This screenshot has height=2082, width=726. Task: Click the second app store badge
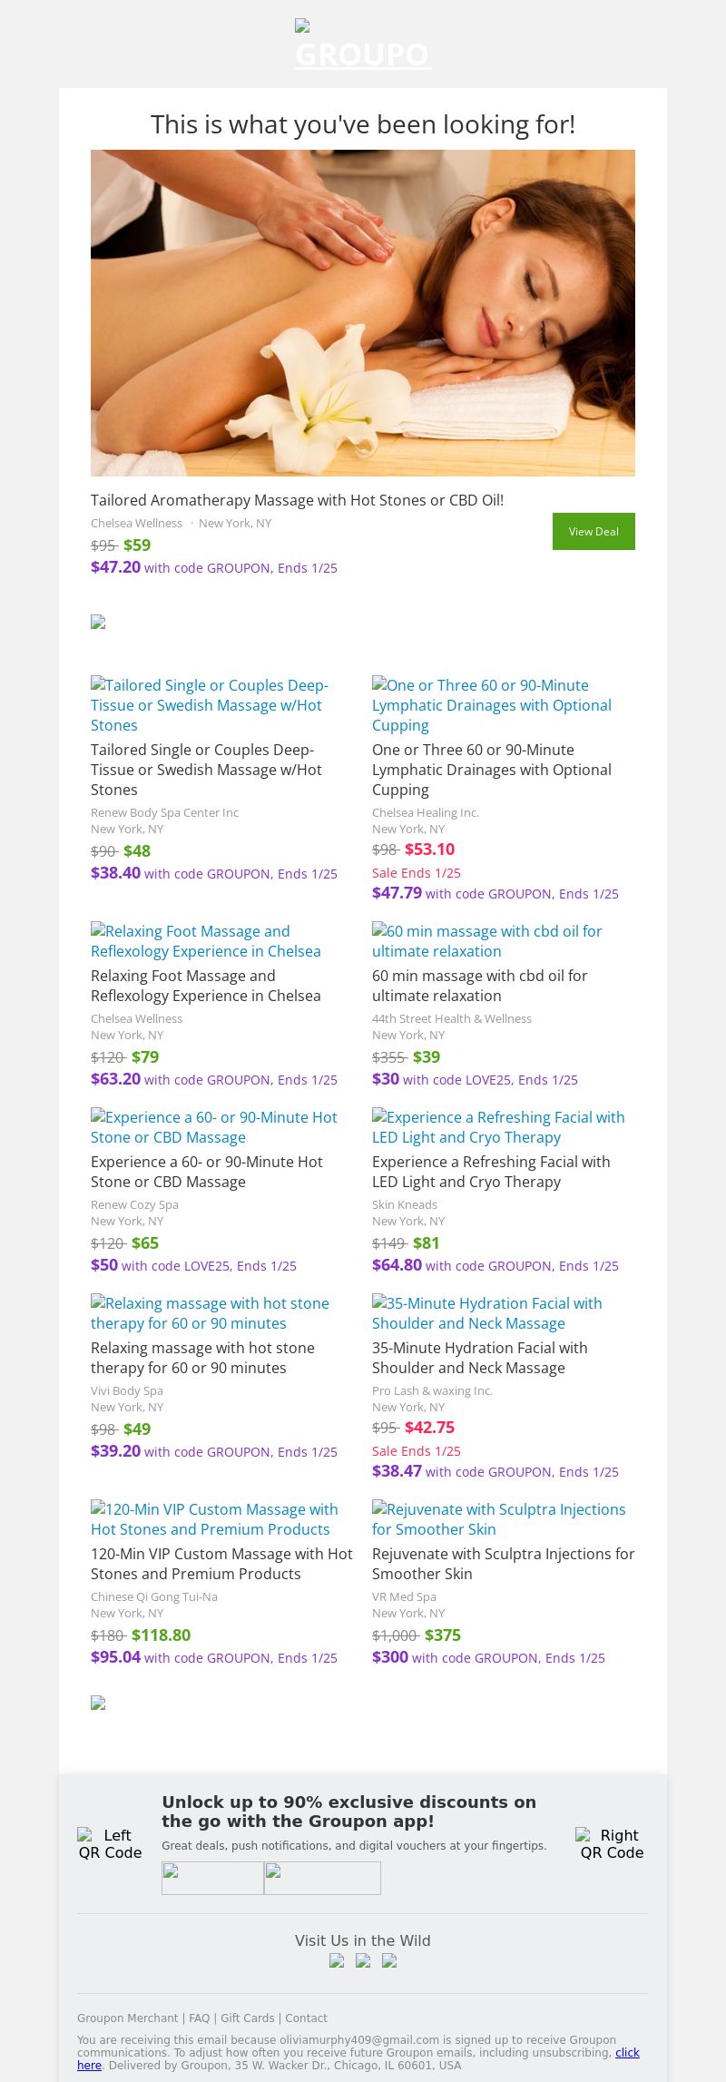(322, 1878)
